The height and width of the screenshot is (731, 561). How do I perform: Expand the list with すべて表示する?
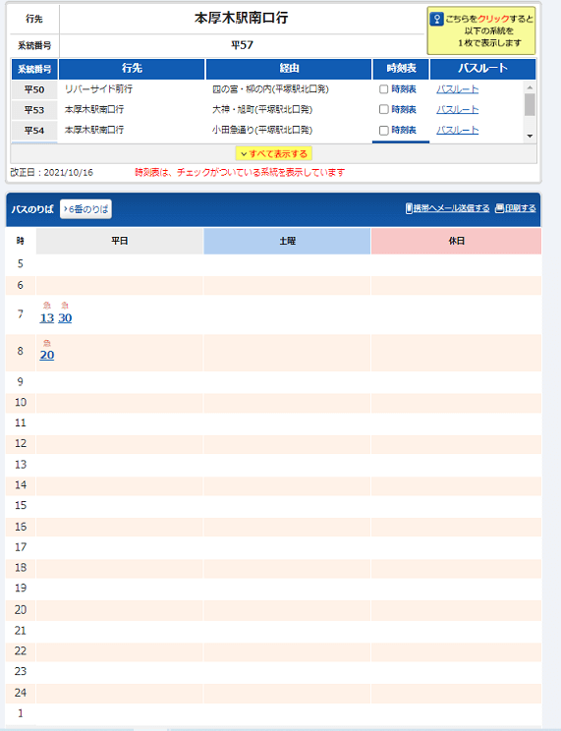point(274,153)
